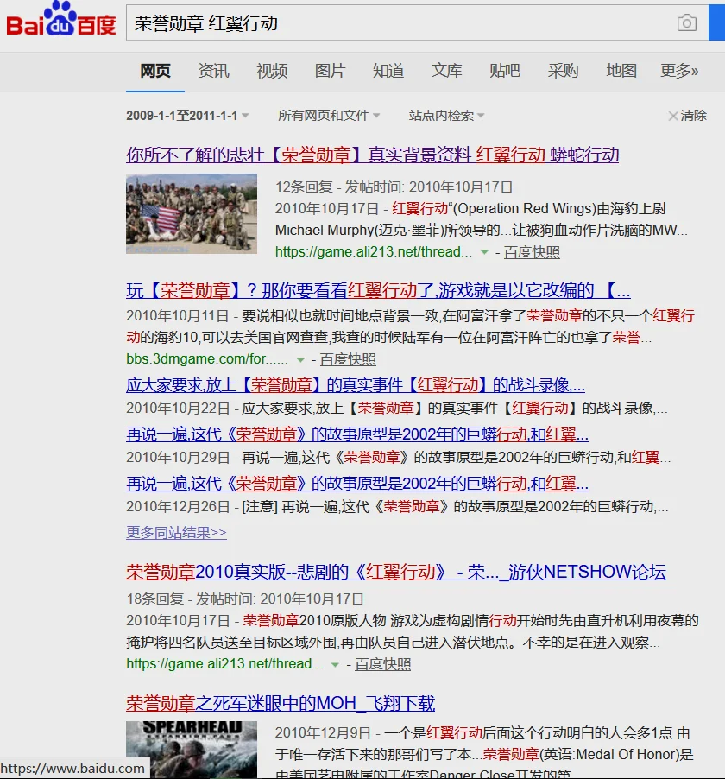The width and height of the screenshot is (725, 779).
Task: Expand arrow next to bbs.3dmgame.com URL
Action: [x=300, y=359]
